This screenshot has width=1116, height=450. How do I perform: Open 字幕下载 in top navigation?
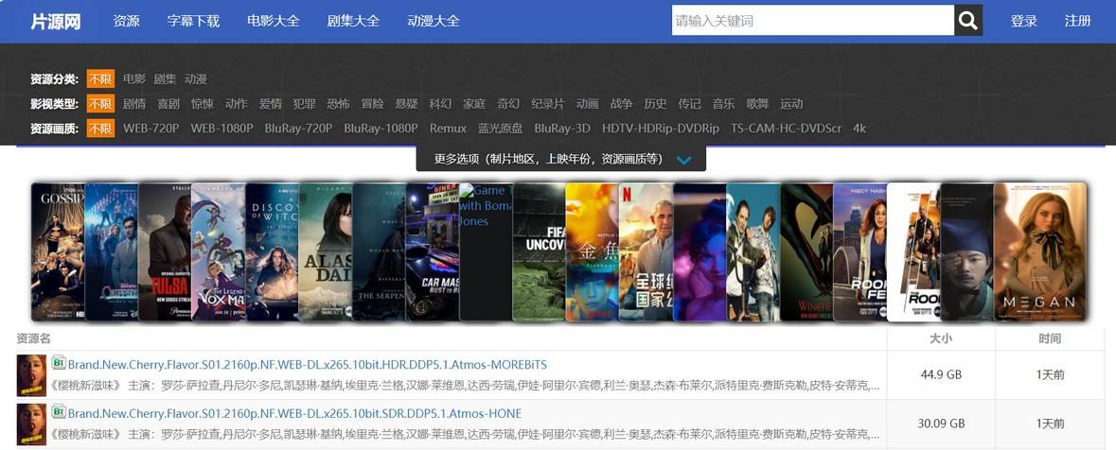194,22
